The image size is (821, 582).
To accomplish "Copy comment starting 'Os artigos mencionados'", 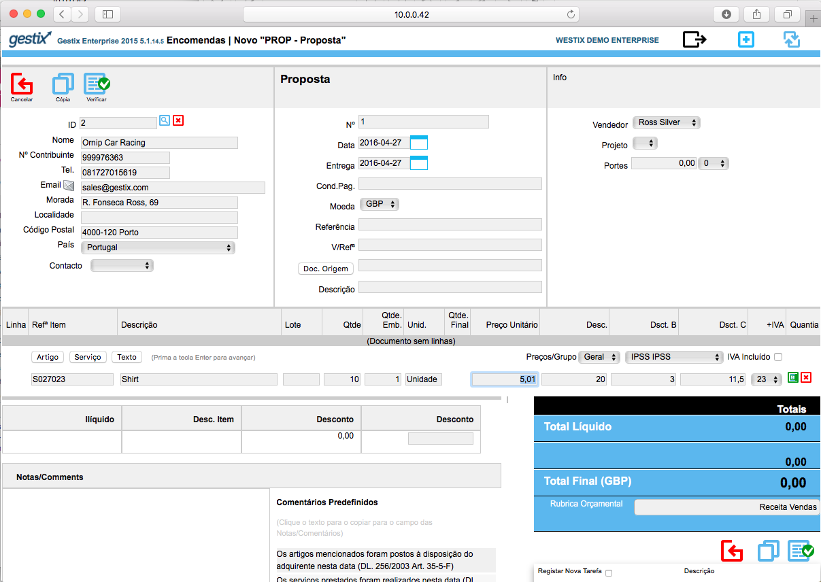I will [x=386, y=560].
